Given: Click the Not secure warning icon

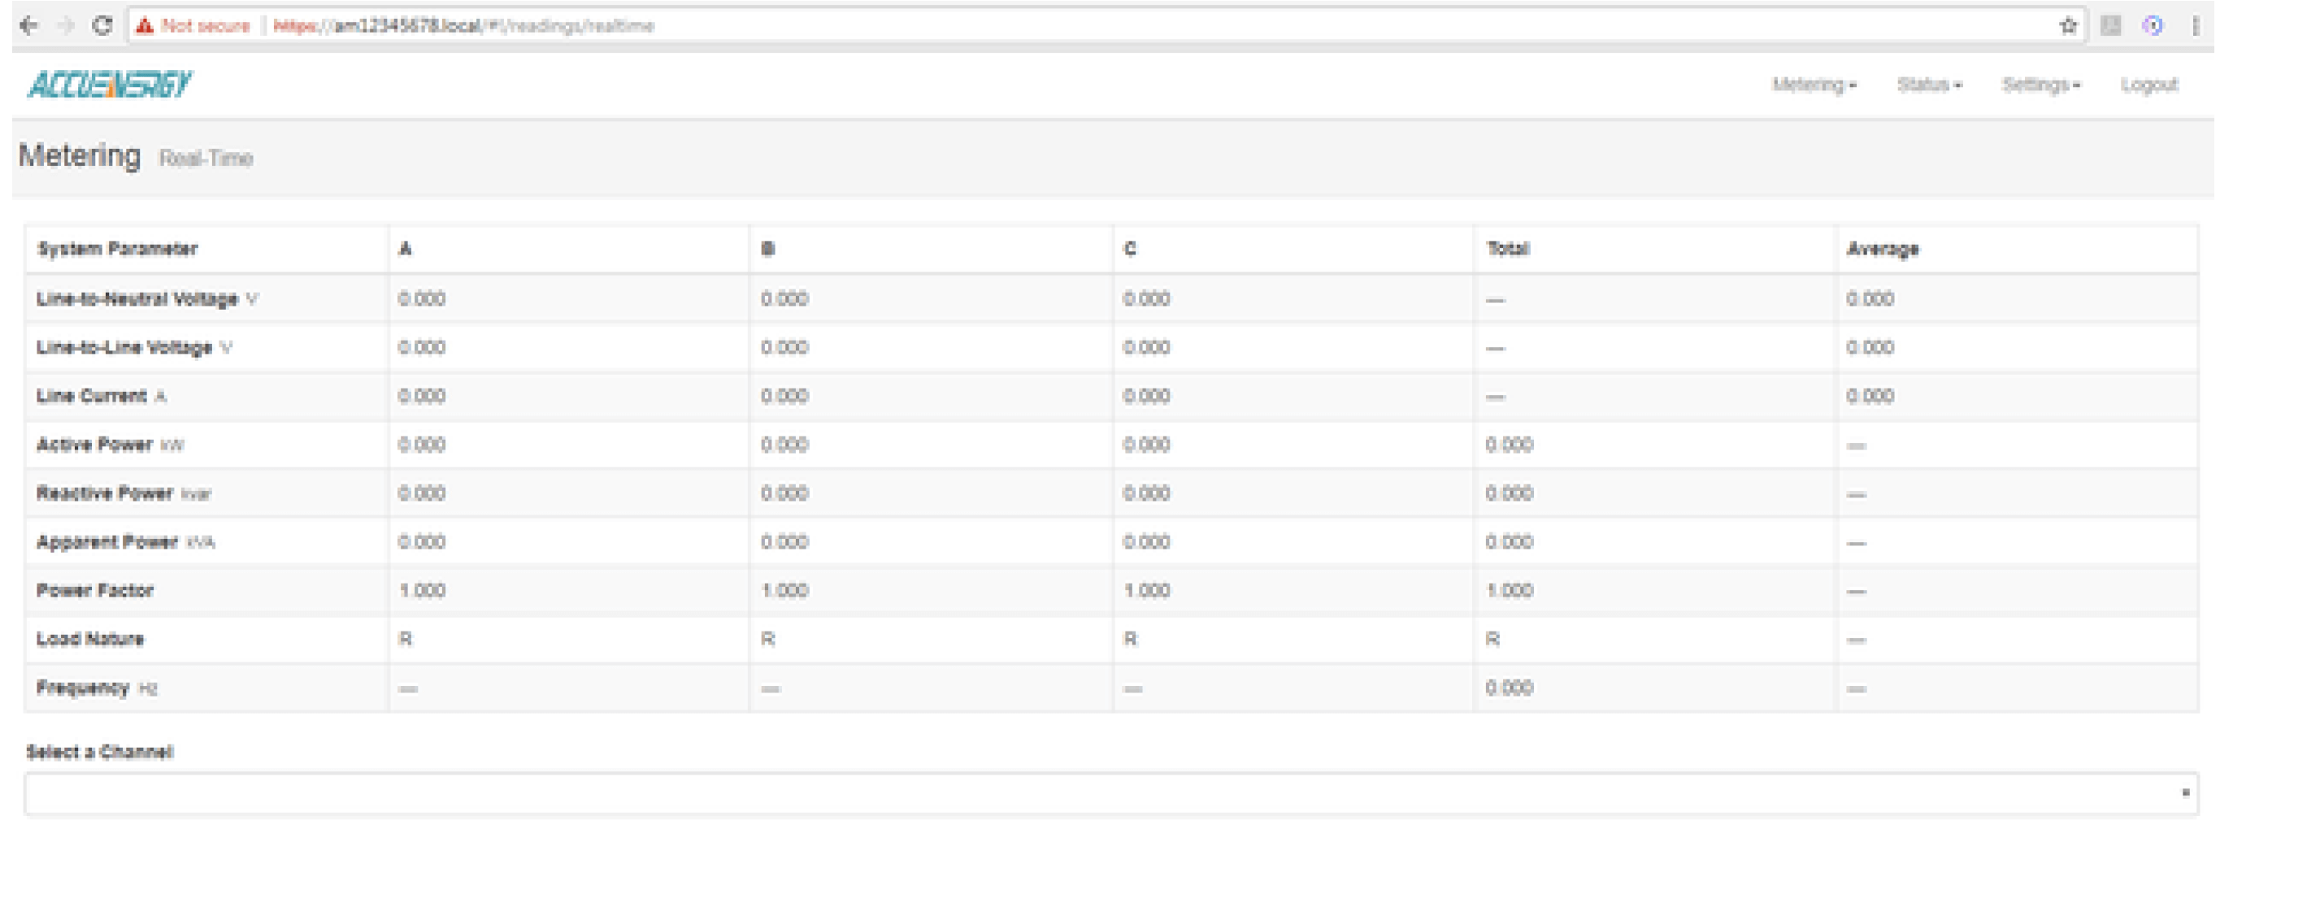Looking at the screenshot, I should tap(145, 26).
